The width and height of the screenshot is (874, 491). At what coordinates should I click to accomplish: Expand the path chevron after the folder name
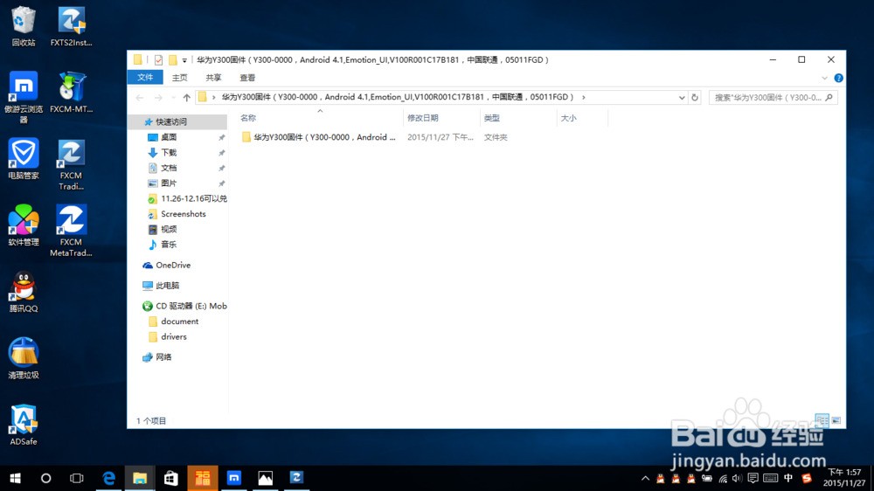[x=584, y=97]
